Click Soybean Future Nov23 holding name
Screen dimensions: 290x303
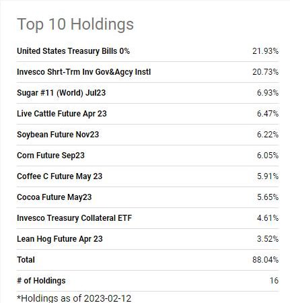(58, 135)
